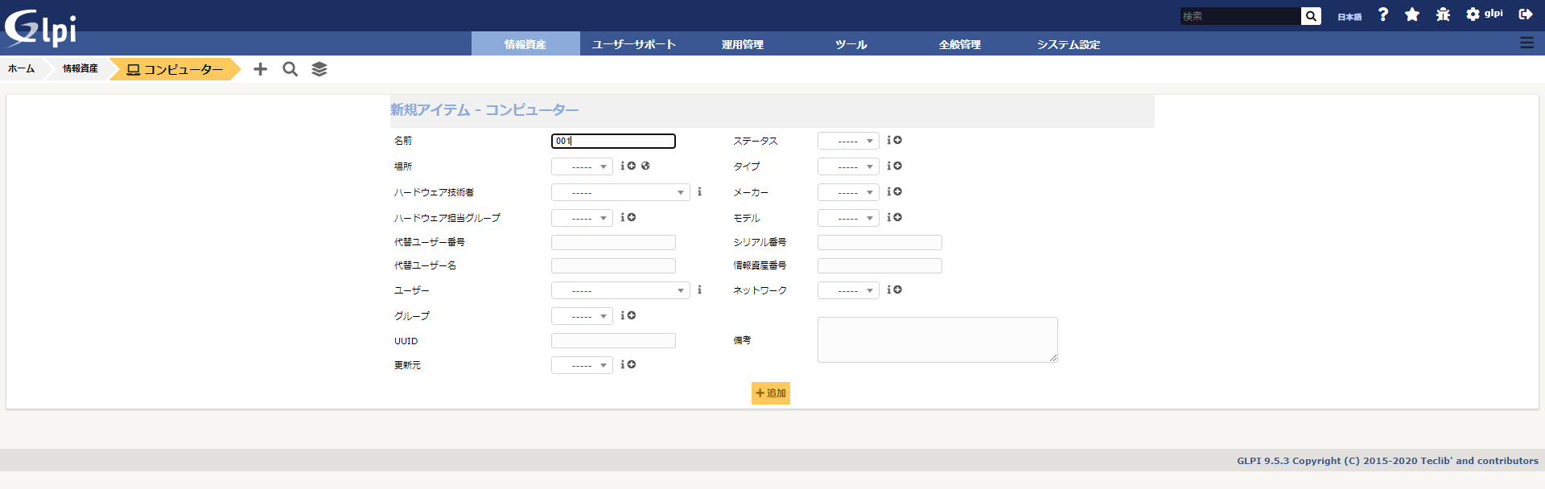Click the star saved searches icon
Viewport: 1545px width, 489px height.
click(x=1411, y=14)
